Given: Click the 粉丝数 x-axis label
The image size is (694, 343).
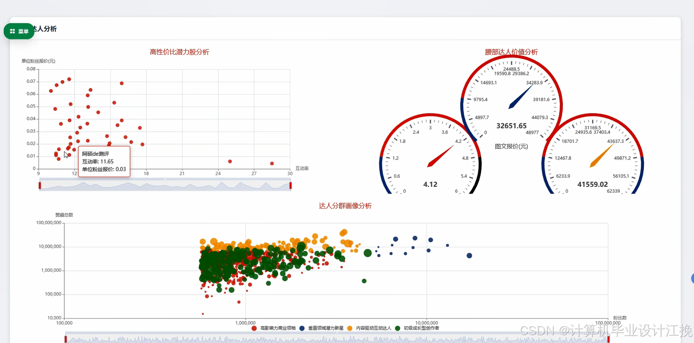Looking at the screenshot, I should click(620, 318).
